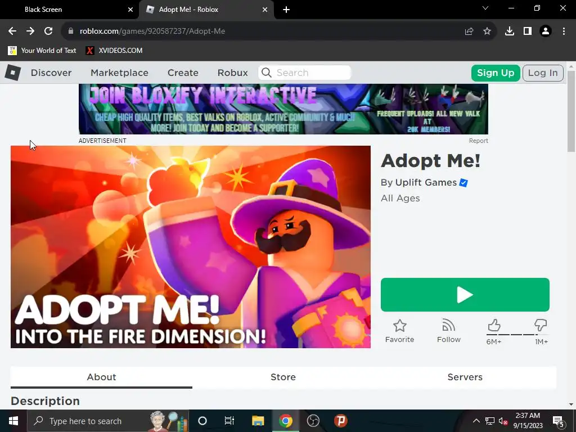Bookmark this page with the star icon

(487, 31)
